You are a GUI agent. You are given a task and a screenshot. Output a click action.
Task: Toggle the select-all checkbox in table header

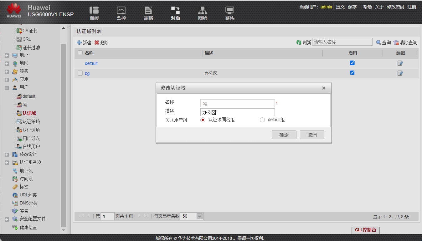tap(80, 53)
